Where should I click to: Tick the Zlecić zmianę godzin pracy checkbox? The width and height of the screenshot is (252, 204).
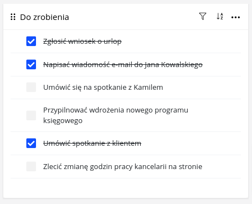click(31, 166)
